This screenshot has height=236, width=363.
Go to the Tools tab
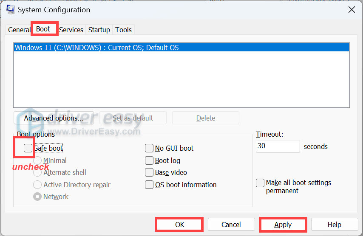pos(124,30)
